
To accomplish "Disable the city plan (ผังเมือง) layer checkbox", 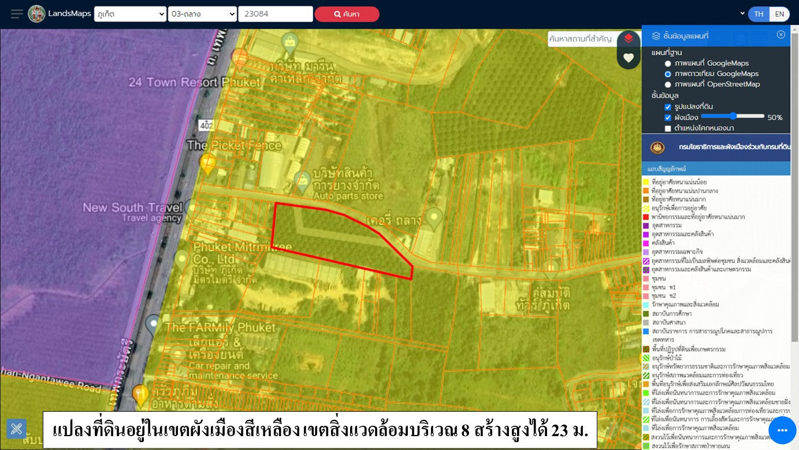I will click(668, 117).
